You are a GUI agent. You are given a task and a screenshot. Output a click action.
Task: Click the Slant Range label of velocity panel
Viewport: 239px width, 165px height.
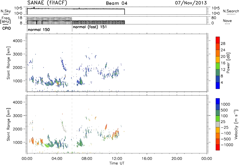point(8,124)
